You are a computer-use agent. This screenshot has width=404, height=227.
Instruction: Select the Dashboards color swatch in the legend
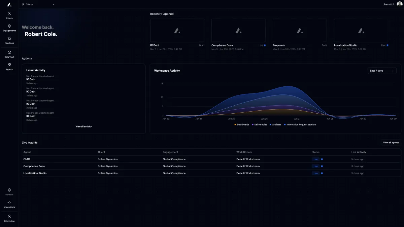click(x=235, y=124)
